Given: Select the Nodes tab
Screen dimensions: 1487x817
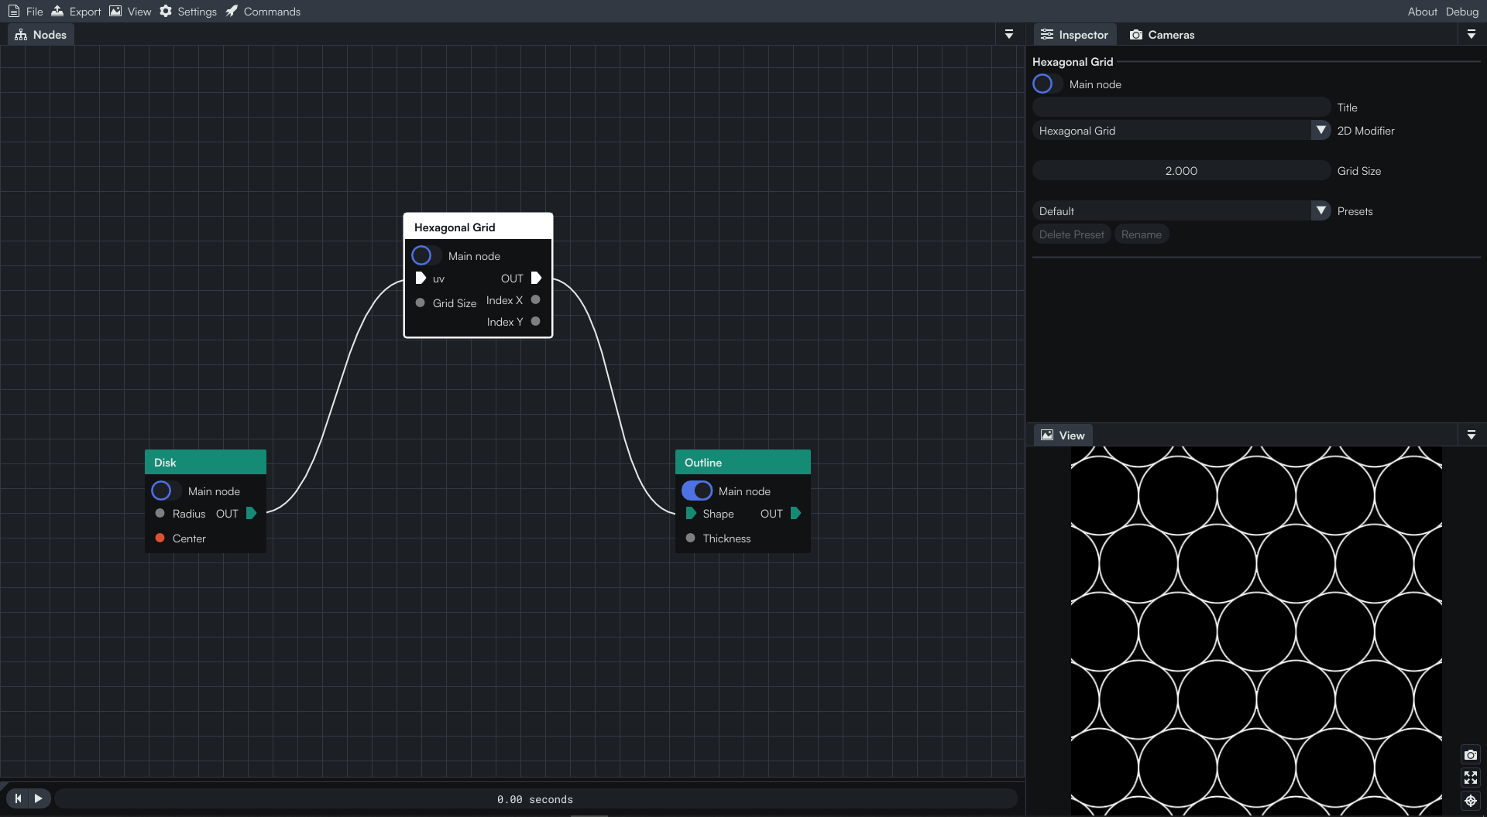Looking at the screenshot, I should [x=41, y=35].
